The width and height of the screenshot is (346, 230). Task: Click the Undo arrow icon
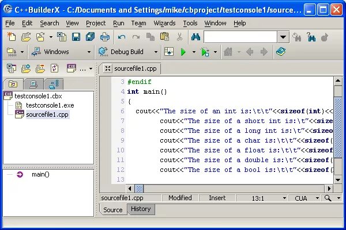(122, 37)
